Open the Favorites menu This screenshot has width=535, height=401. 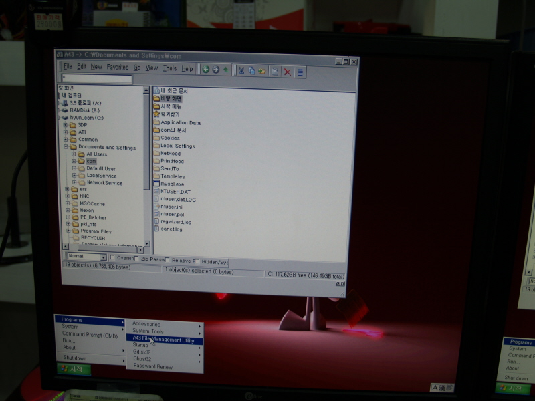point(118,68)
